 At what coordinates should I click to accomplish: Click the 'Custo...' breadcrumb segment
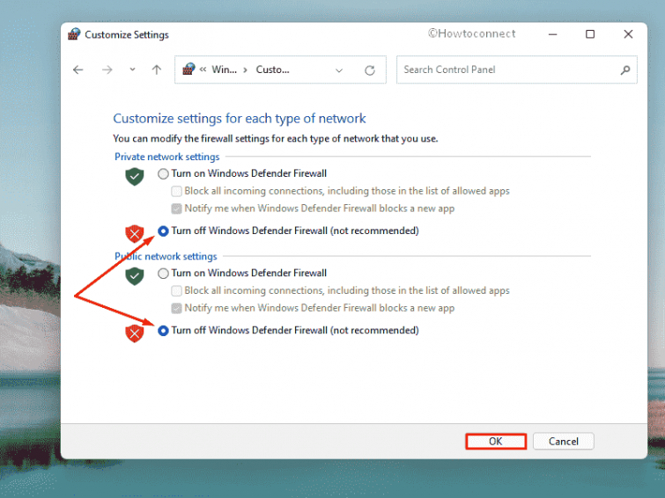tap(272, 70)
